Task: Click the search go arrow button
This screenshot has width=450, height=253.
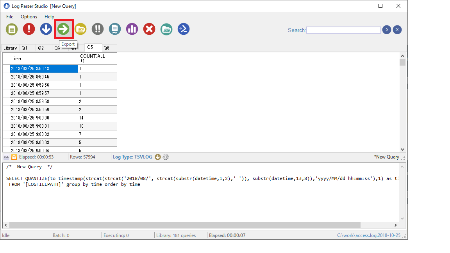Action: pos(386,30)
